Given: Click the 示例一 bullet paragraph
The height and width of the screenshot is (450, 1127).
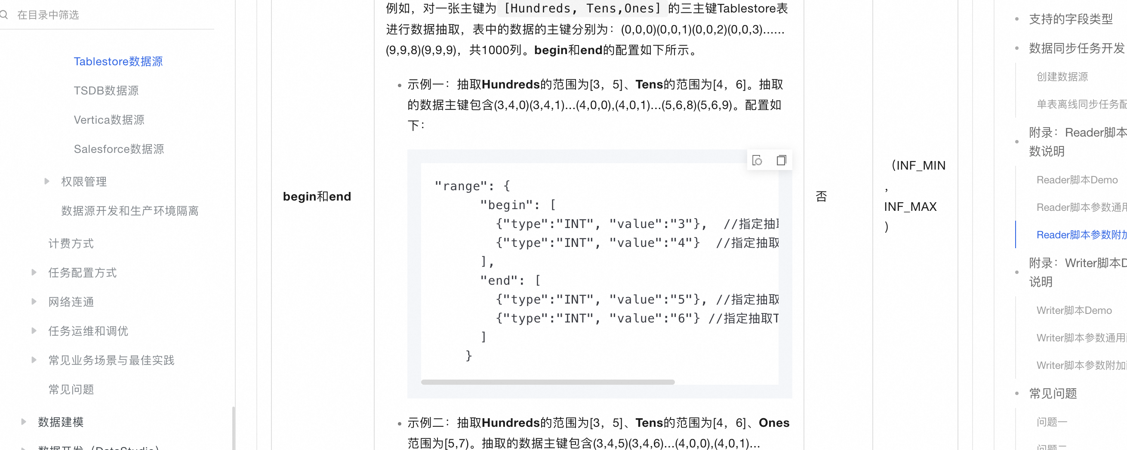Looking at the screenshot, I should tap(595, 105).
